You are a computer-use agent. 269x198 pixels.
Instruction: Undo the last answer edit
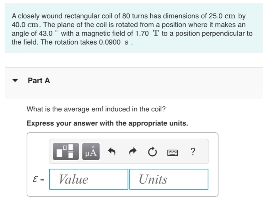112,152
